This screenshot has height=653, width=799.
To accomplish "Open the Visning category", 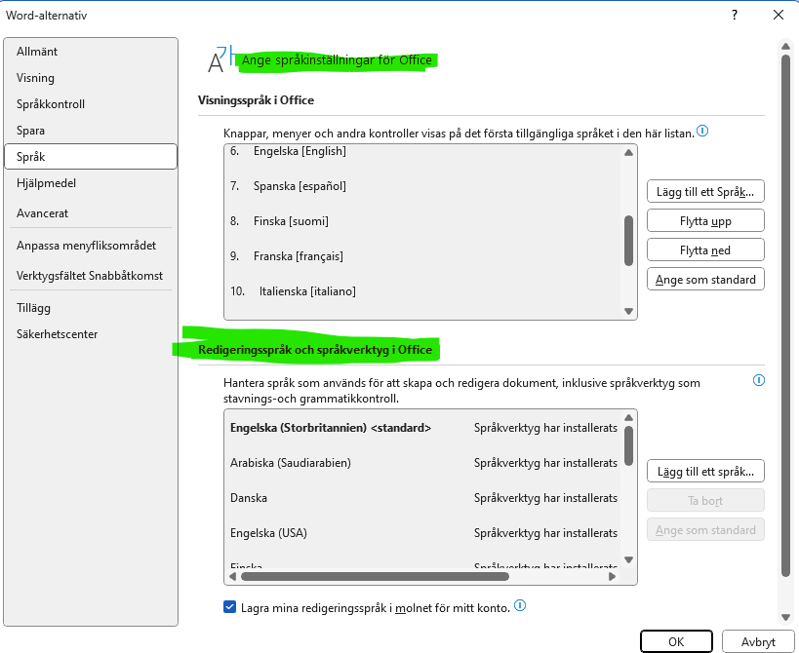I will pos(91,78).
